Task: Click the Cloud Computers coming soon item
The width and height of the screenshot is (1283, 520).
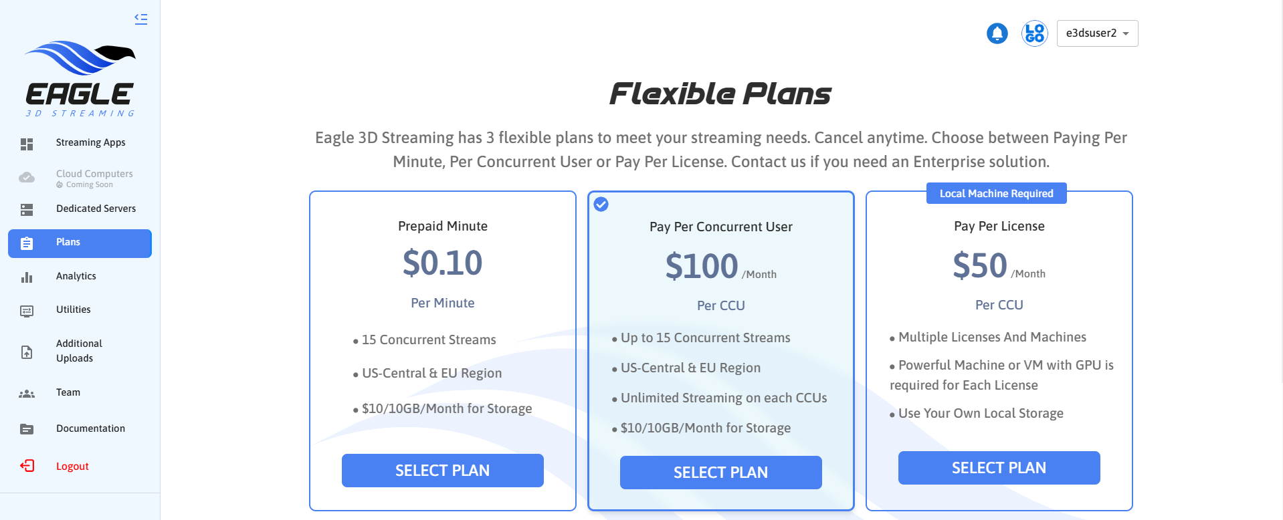Action: [94, 178]
